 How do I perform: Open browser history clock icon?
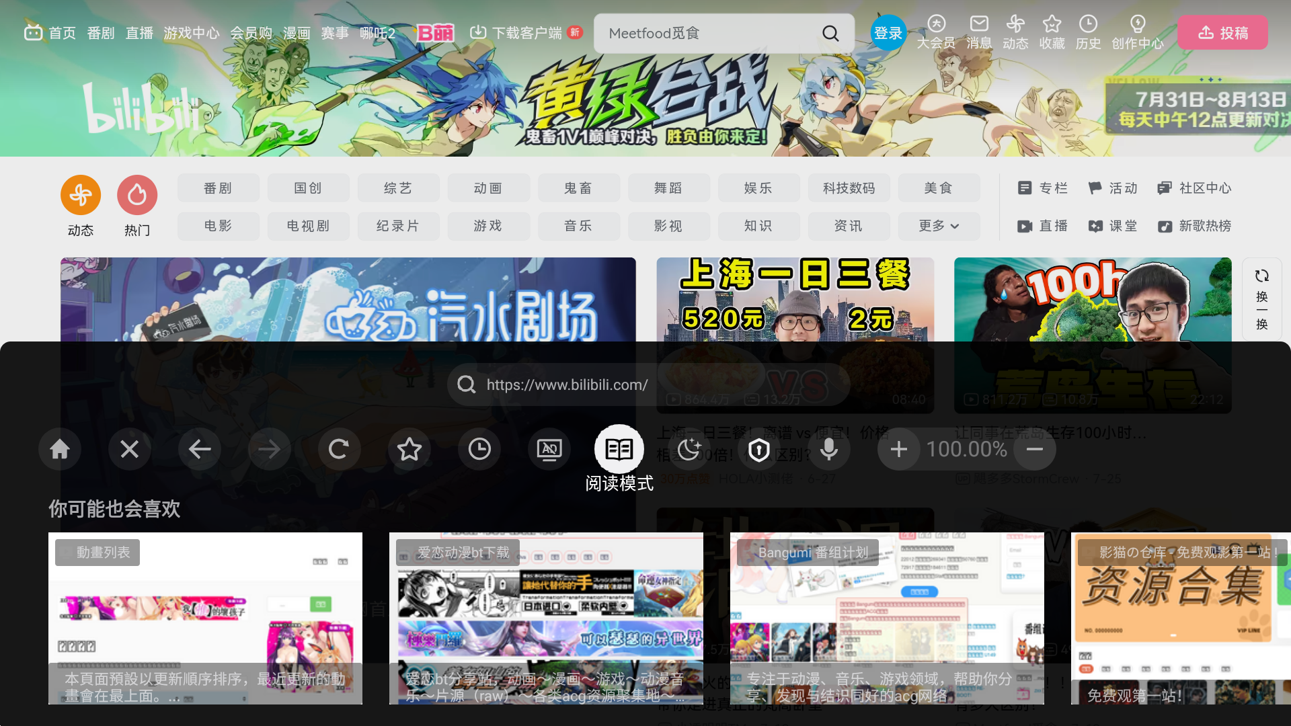479,449
